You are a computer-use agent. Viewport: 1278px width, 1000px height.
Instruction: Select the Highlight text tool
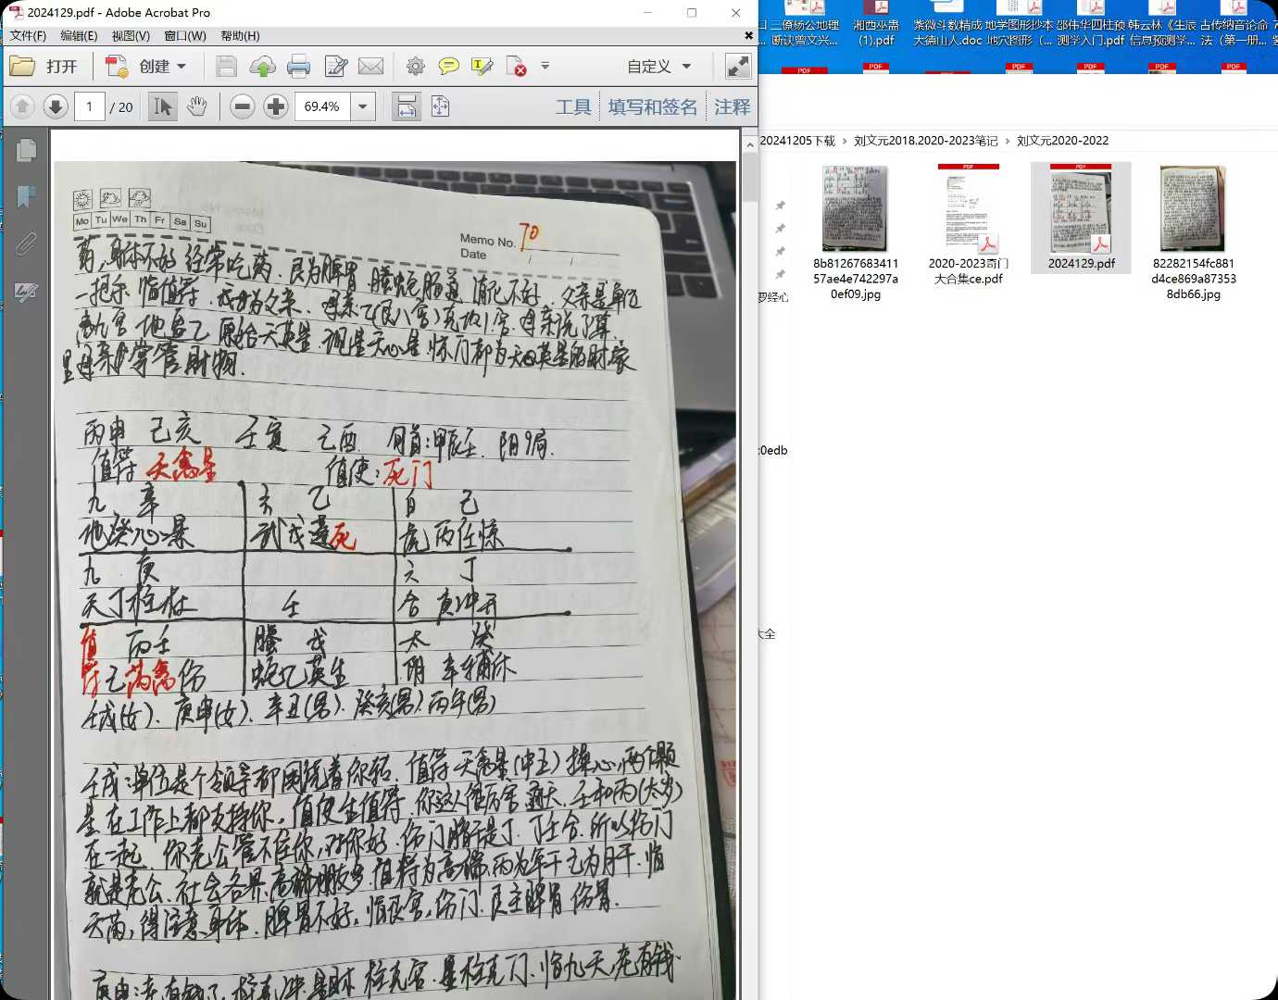click(482, 66)
